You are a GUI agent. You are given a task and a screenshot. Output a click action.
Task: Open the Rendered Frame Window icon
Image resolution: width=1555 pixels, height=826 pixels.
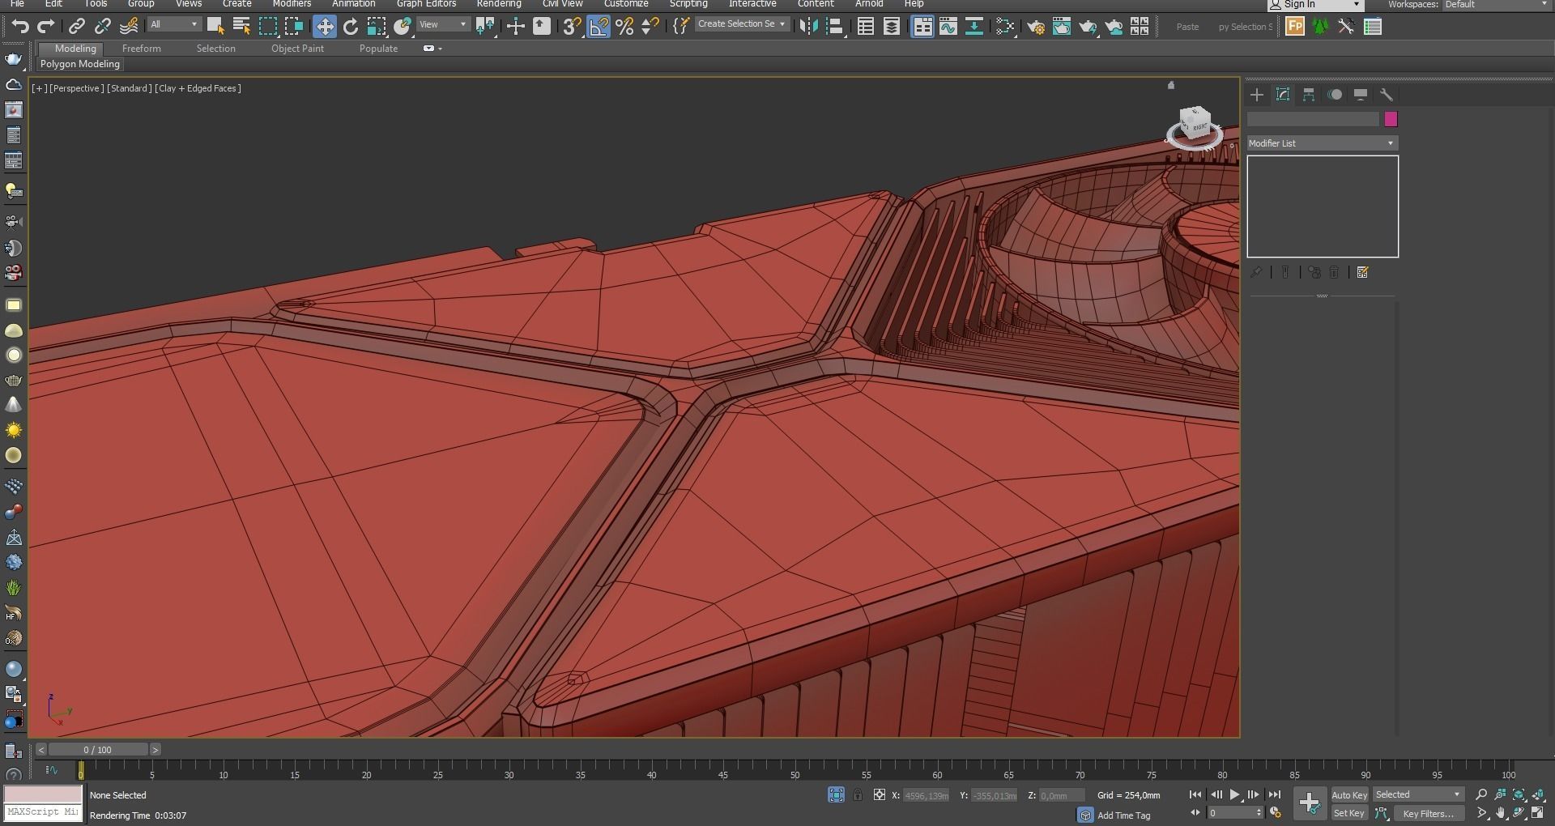(x=1062, y=27)
